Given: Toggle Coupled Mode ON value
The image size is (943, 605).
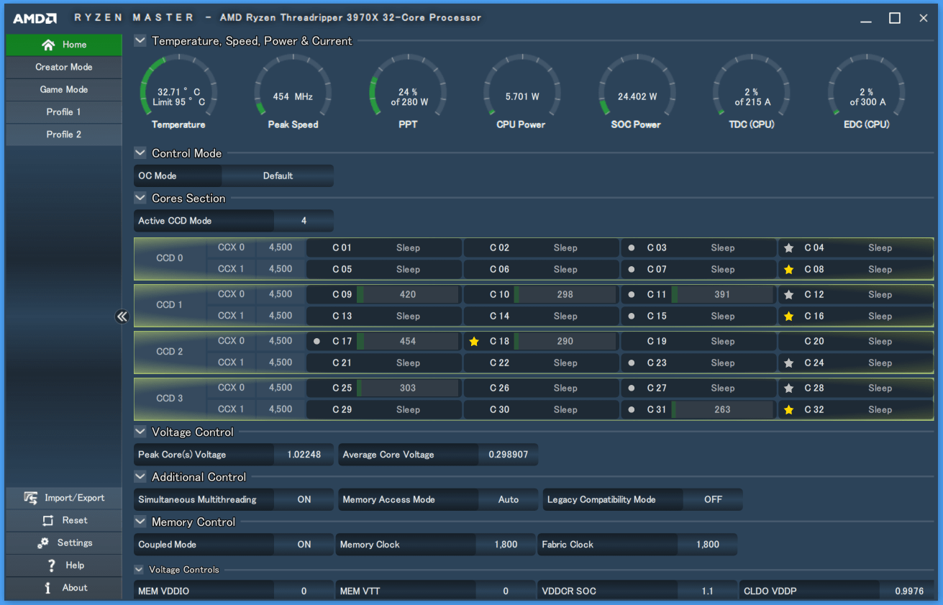Looking at the screenshot, I should point(304,545).
